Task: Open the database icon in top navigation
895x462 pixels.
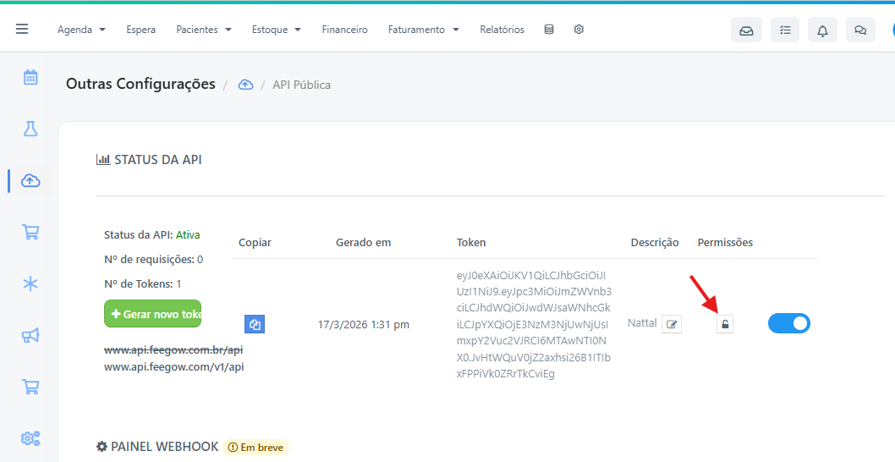Action: pos(548,29)
